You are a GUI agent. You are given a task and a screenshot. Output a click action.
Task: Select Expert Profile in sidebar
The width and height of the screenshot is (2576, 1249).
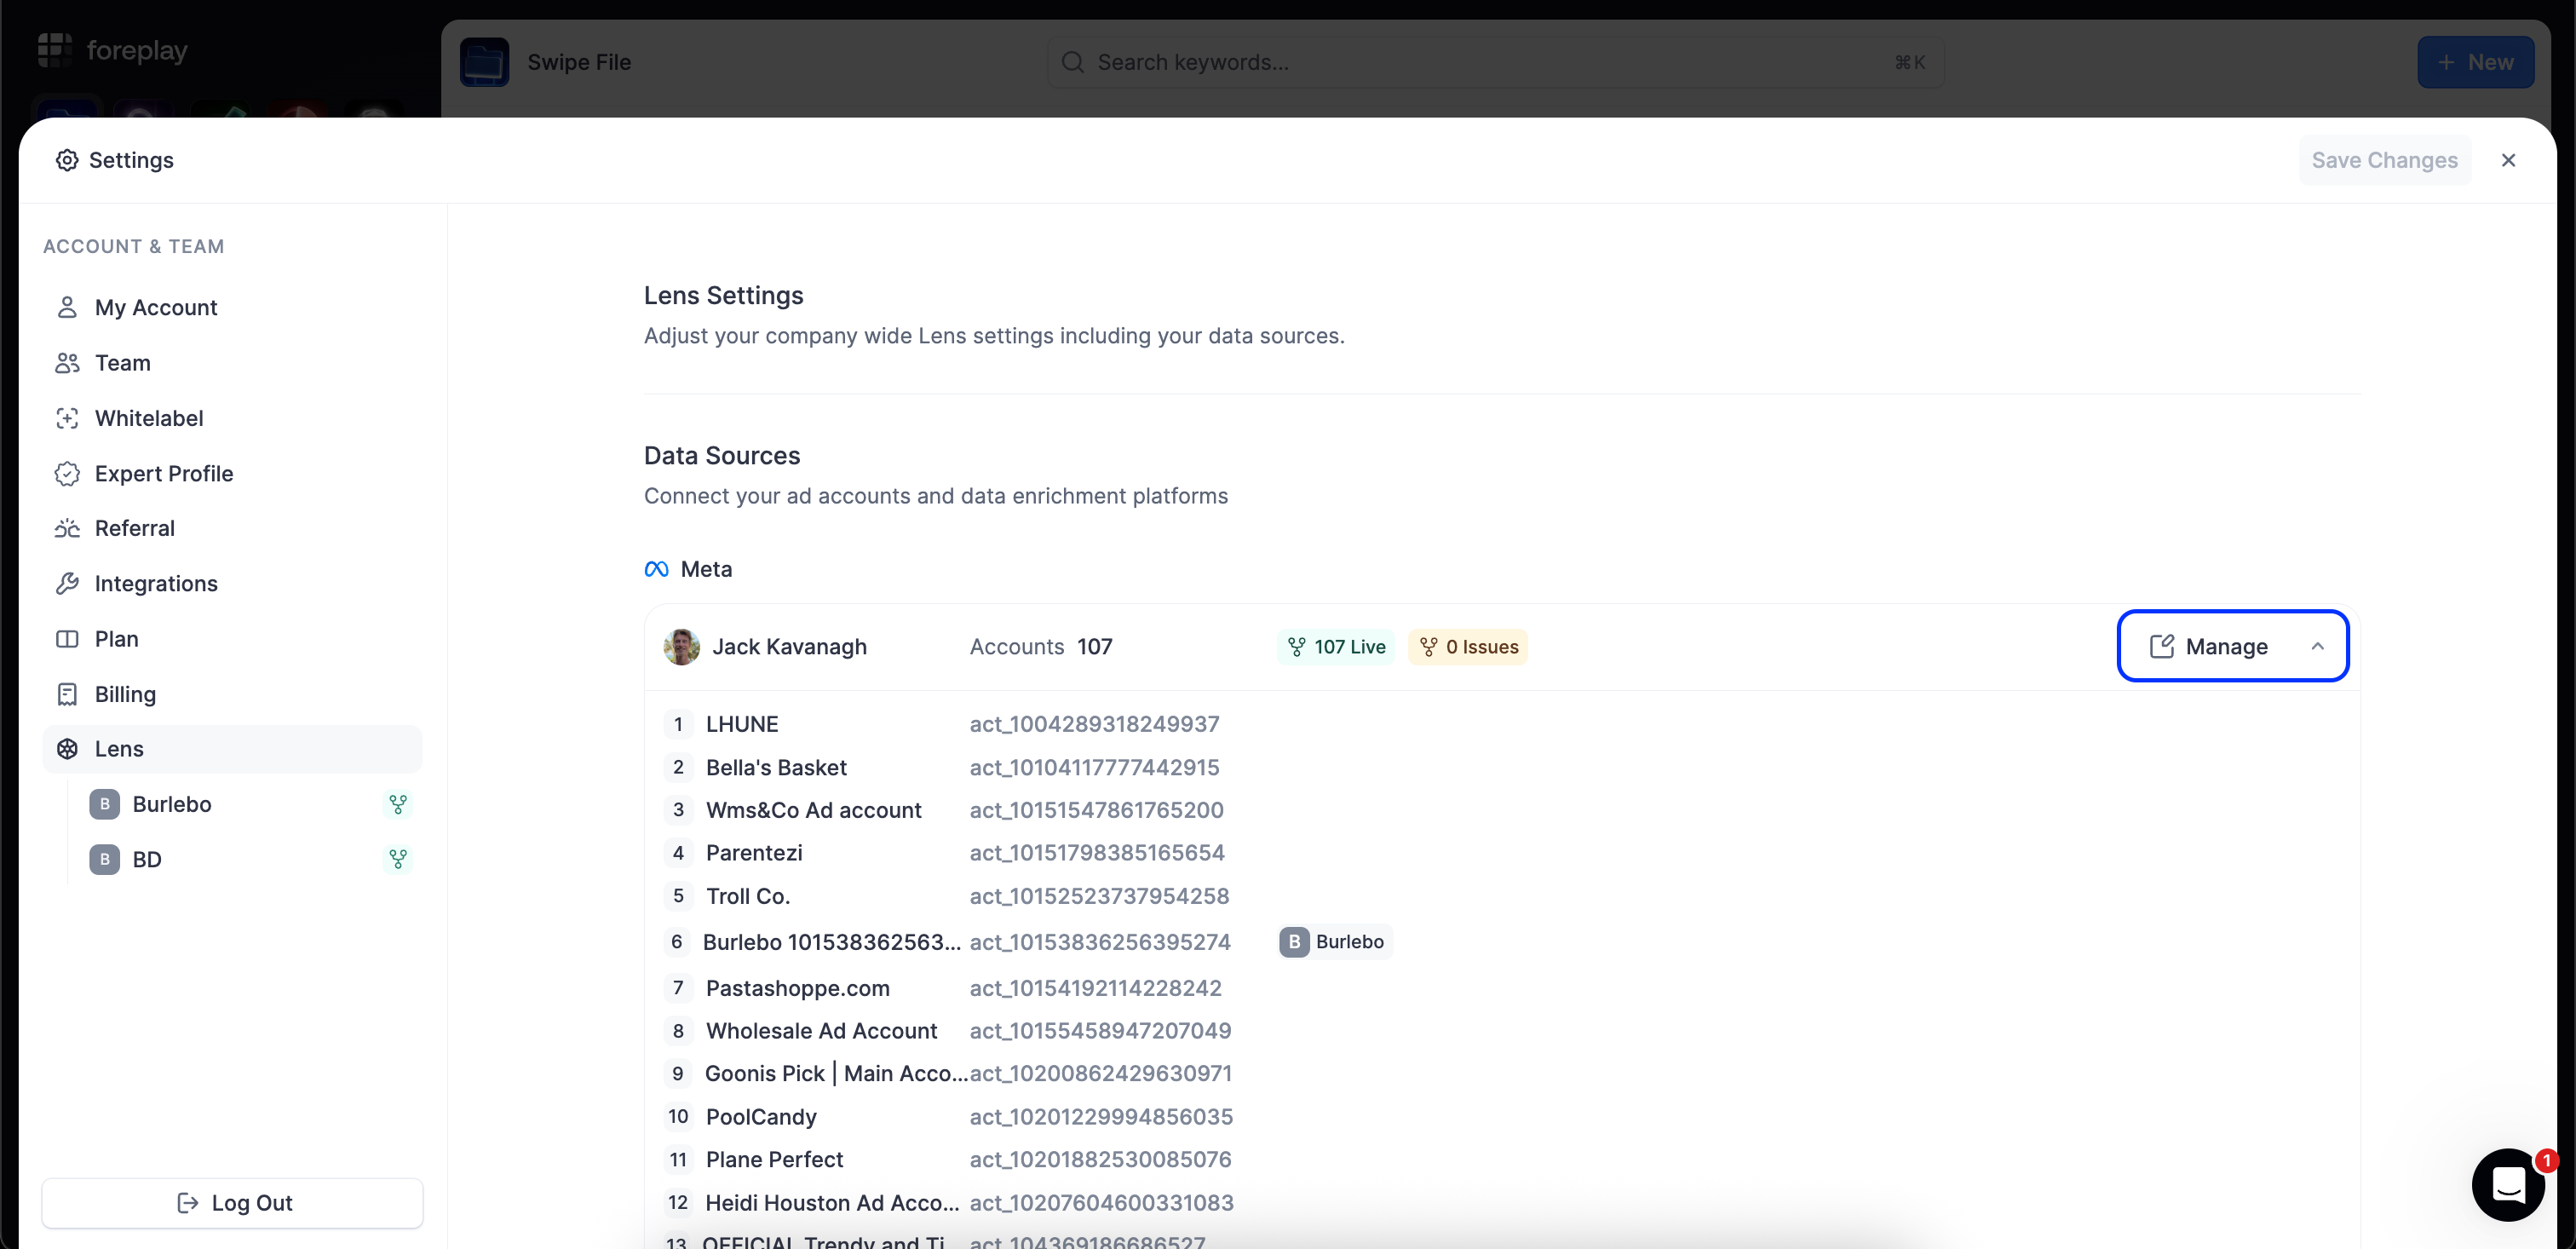[232, 473]
